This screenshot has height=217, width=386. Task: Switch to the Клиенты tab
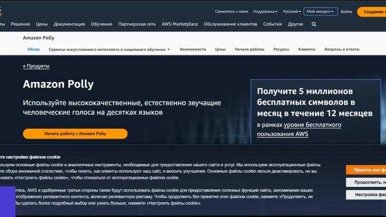[307, 49]
